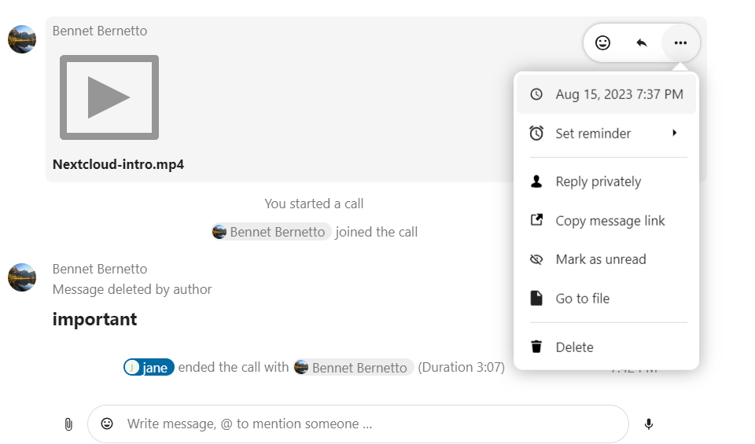Play the Nextcloud-intro.mp4 video thumbnail
Screen dimensions: 755x444
[x=109, y=97]
